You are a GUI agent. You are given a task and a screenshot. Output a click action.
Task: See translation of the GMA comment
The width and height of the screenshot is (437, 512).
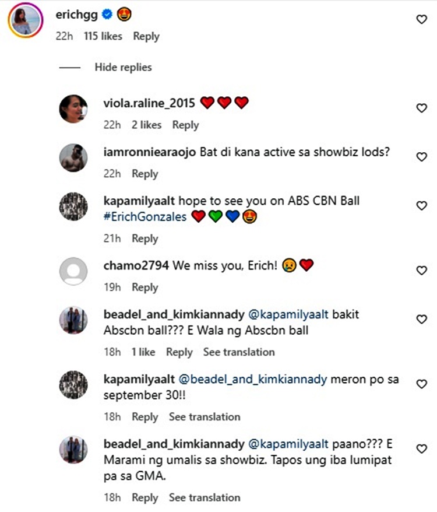coord(205,497)
